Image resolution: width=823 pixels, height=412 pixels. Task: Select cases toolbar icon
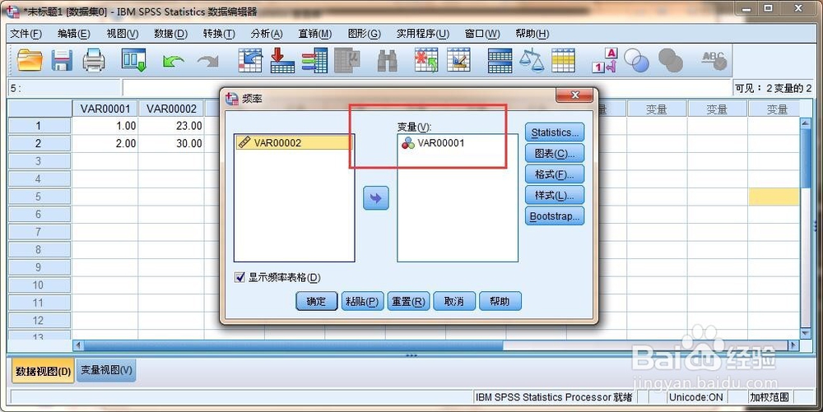pyautogui.click(x=563, y=60)
